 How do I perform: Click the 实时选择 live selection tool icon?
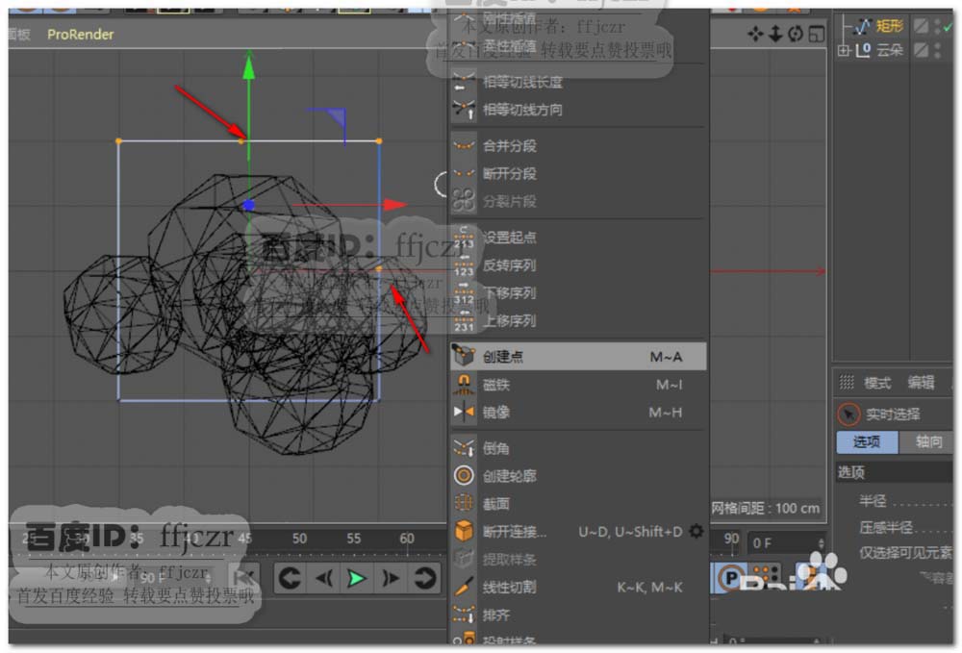coord(848,414)
